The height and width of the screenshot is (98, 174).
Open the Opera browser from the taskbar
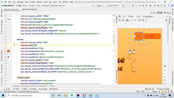tap(84, 96)
